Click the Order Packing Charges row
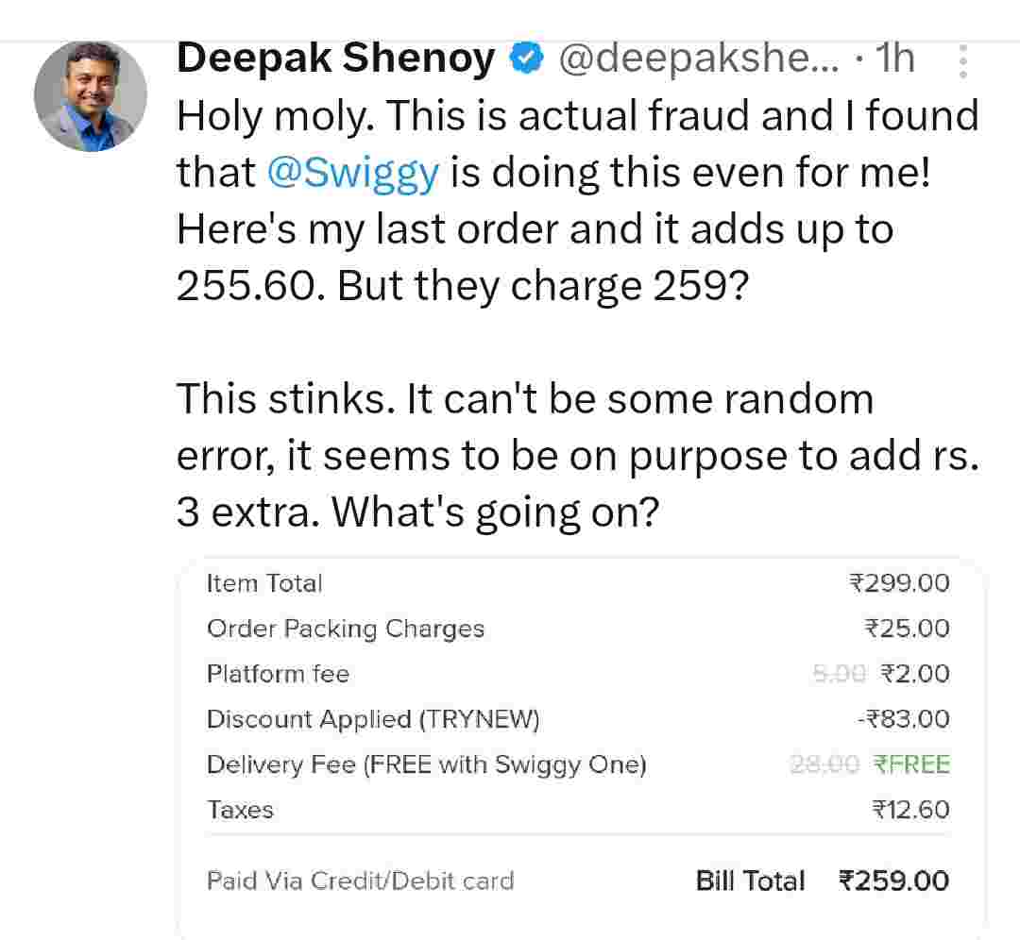Screen dimensions: 1020x940 [x=346, y=629]
